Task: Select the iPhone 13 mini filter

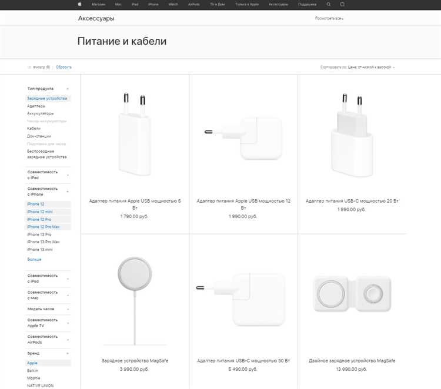Action: click(40, 249)
